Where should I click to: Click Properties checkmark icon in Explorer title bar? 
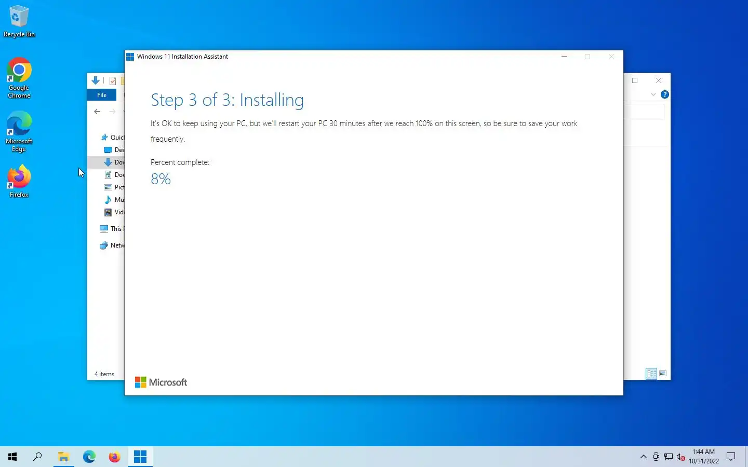pyautogui.click(x=113, y=81)
